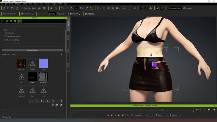Open the High render quality dropdown
This screenshot has height=122, width=217.
click(127, 8)
